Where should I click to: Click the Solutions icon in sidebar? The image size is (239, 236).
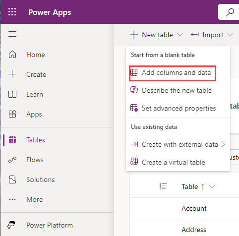click(x=12, y=179)
